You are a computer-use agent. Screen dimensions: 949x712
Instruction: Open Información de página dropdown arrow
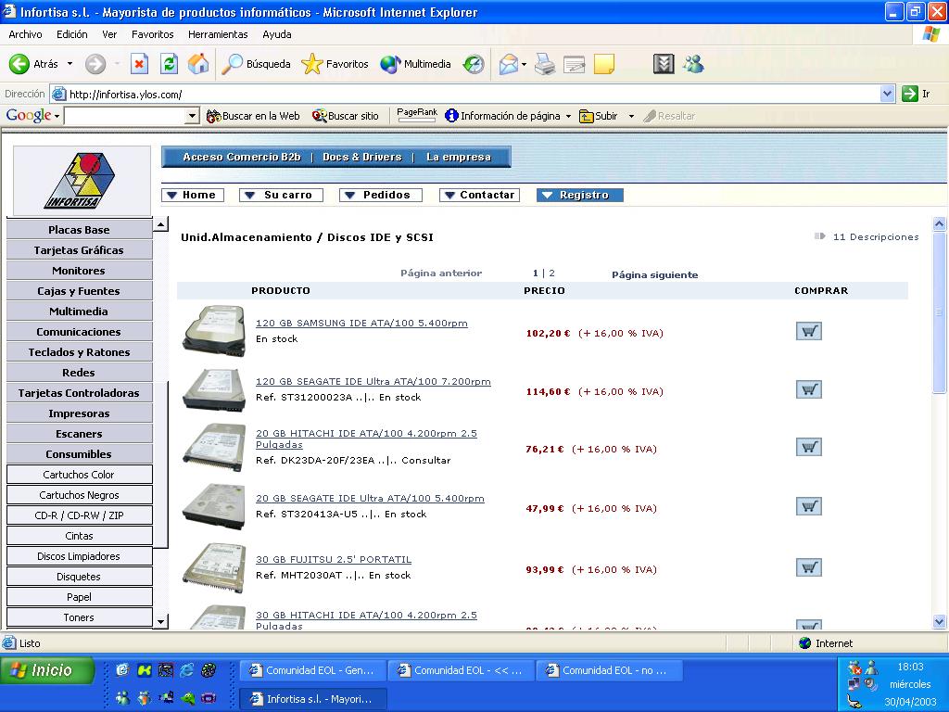(568, 116)
